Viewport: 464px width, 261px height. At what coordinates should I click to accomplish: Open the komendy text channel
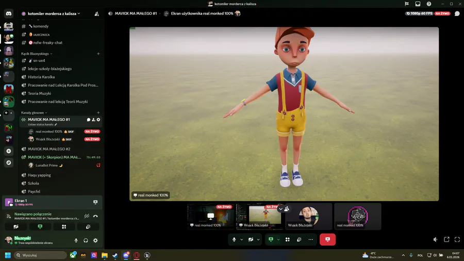click(61, 26)
